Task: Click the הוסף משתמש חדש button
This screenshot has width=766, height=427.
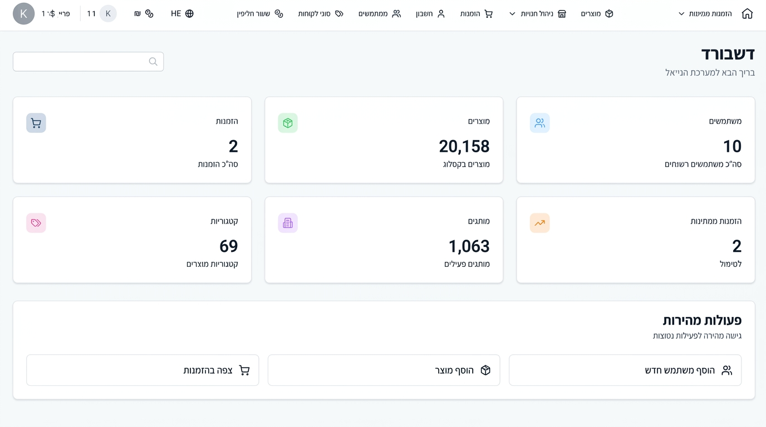Action: click(625, 370)
